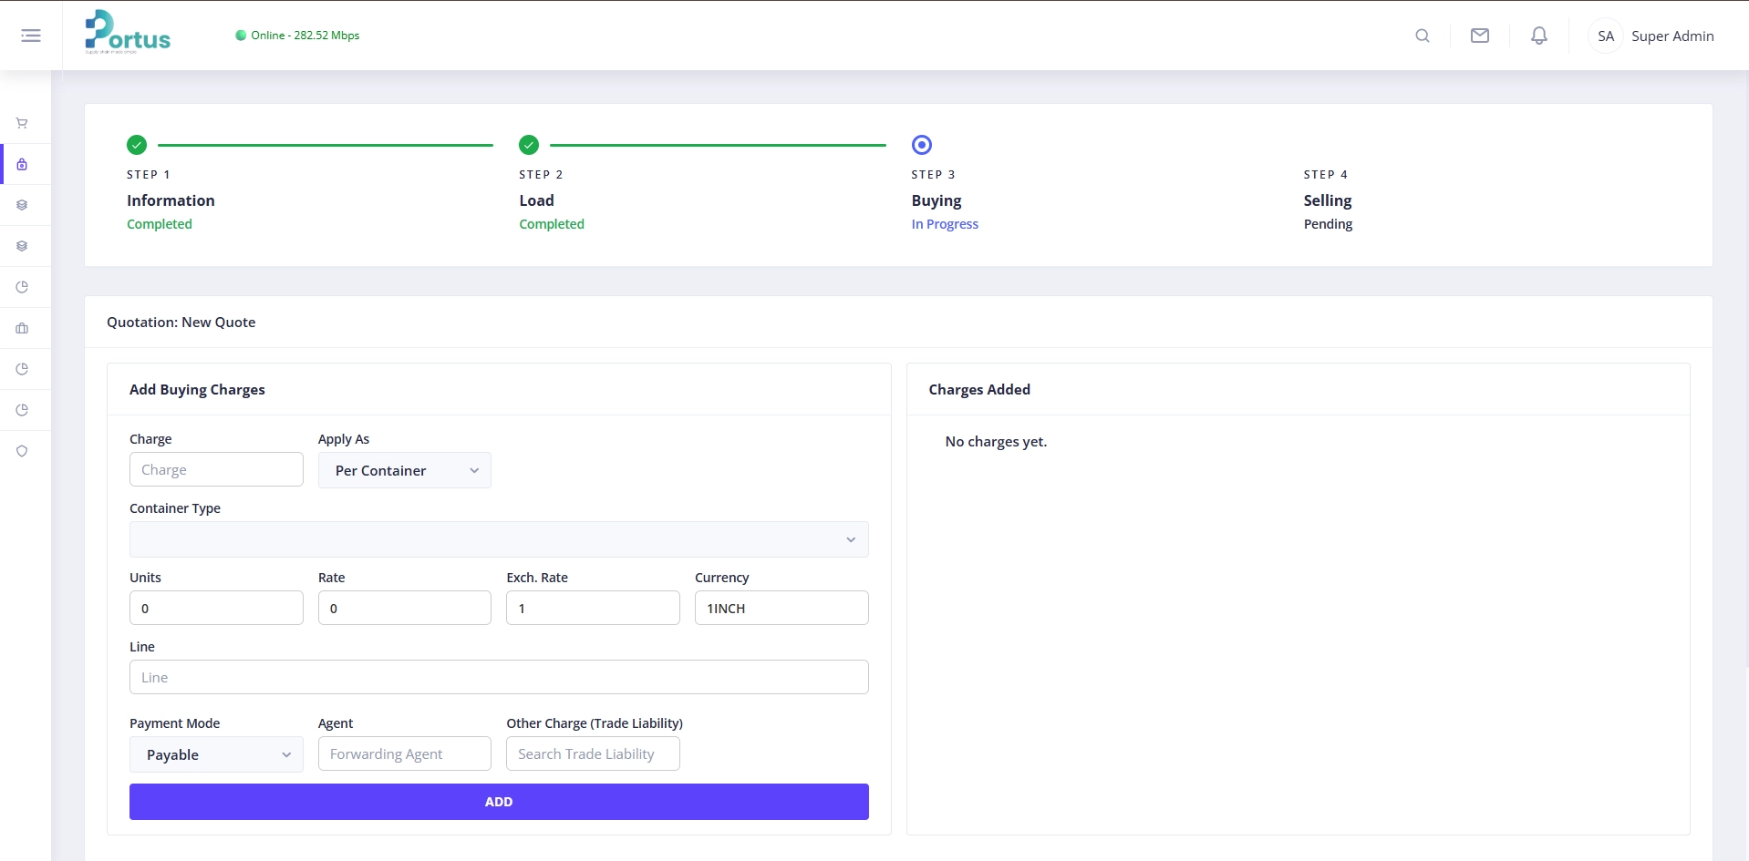Open the briefcase sidebar icon
1749x861 pixels.
point(22,328)
